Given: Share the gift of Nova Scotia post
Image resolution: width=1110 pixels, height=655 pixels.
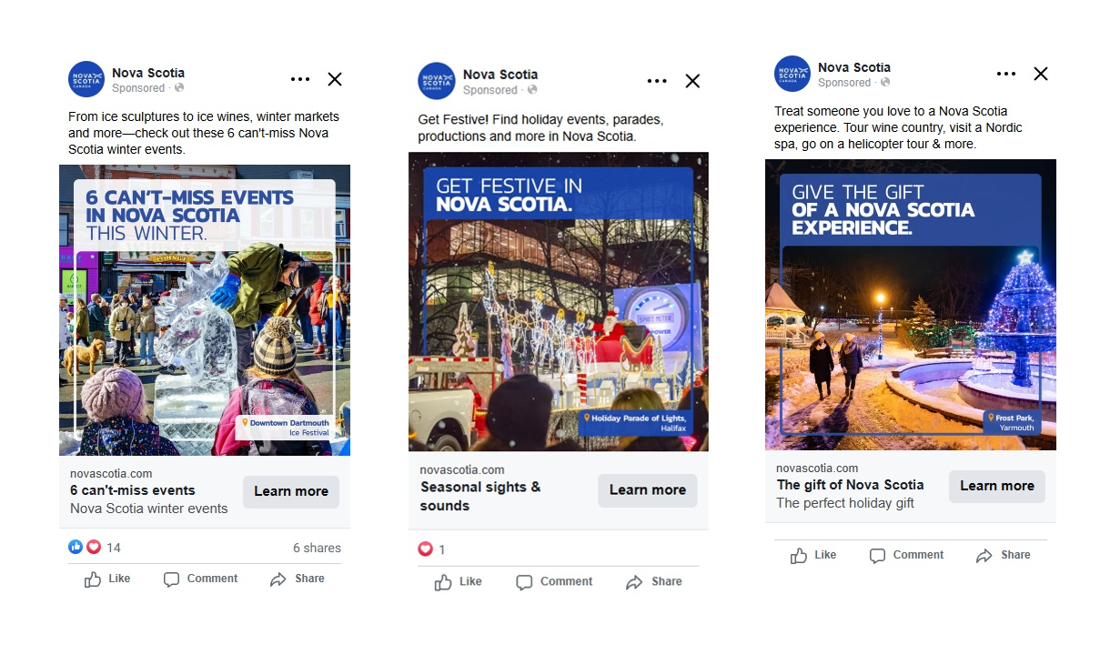Looking at the screenshot, I should coord(1004,555).
